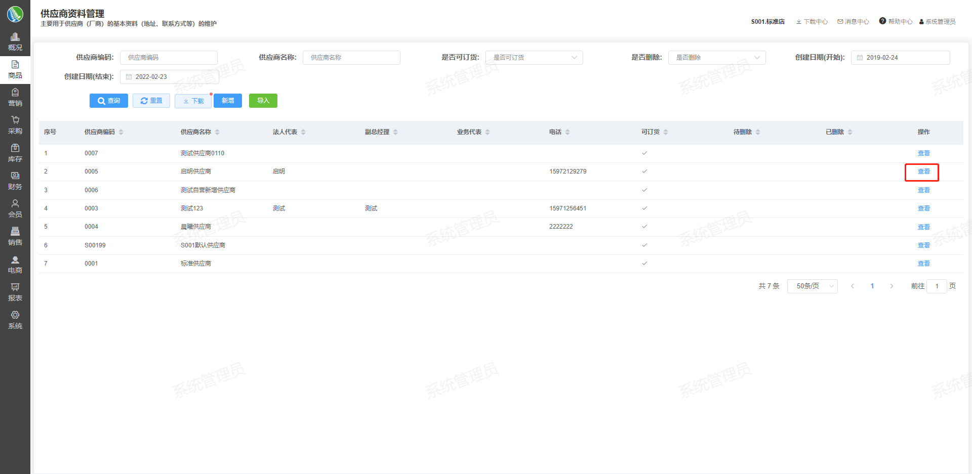Sort the table by 业务代表 column
This screenshot has height=474, width=972.
(488, 132)
